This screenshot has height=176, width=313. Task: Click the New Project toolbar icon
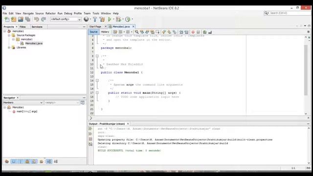click(14, 19)
